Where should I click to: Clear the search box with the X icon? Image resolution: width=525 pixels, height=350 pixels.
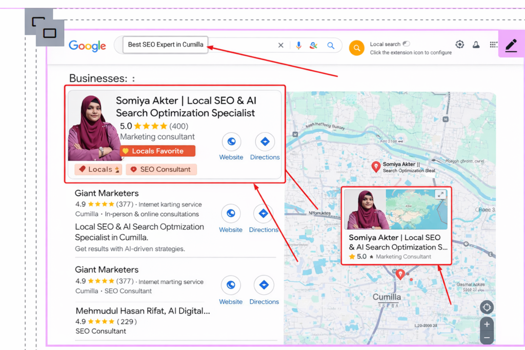pyautogui.click(x=280, y=46)
